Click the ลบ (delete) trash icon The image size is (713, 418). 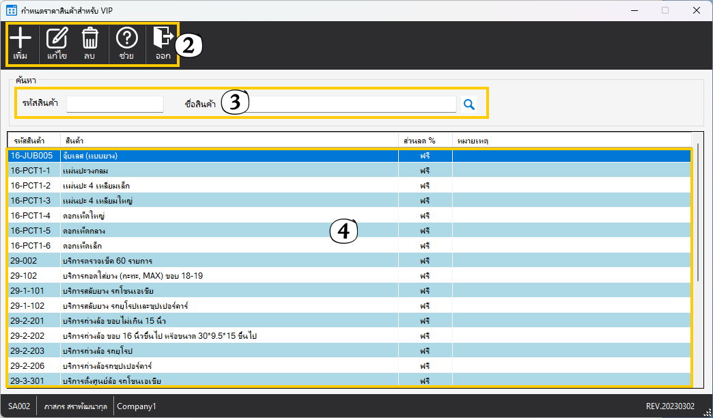pyautogui.click(x=89, y=39)
